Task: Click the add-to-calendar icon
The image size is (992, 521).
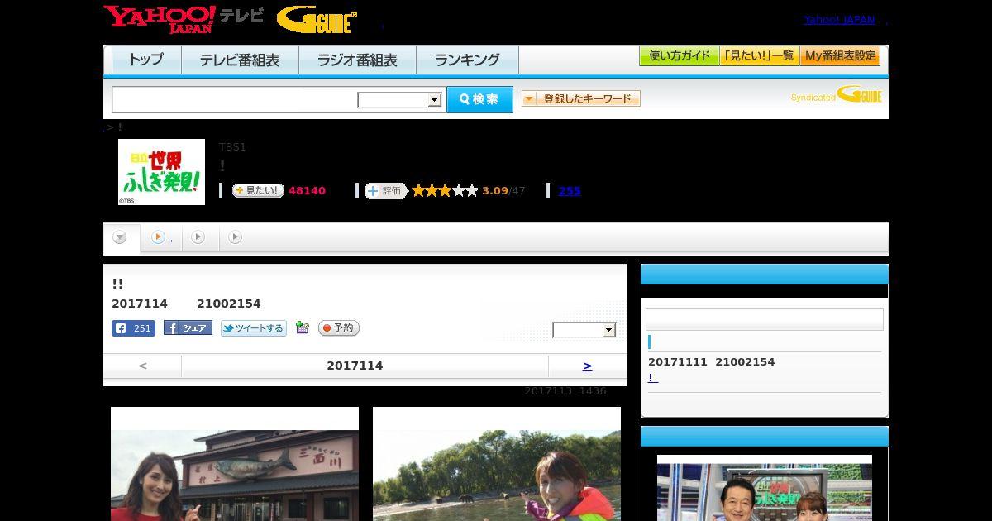Action: pos(303,328)
